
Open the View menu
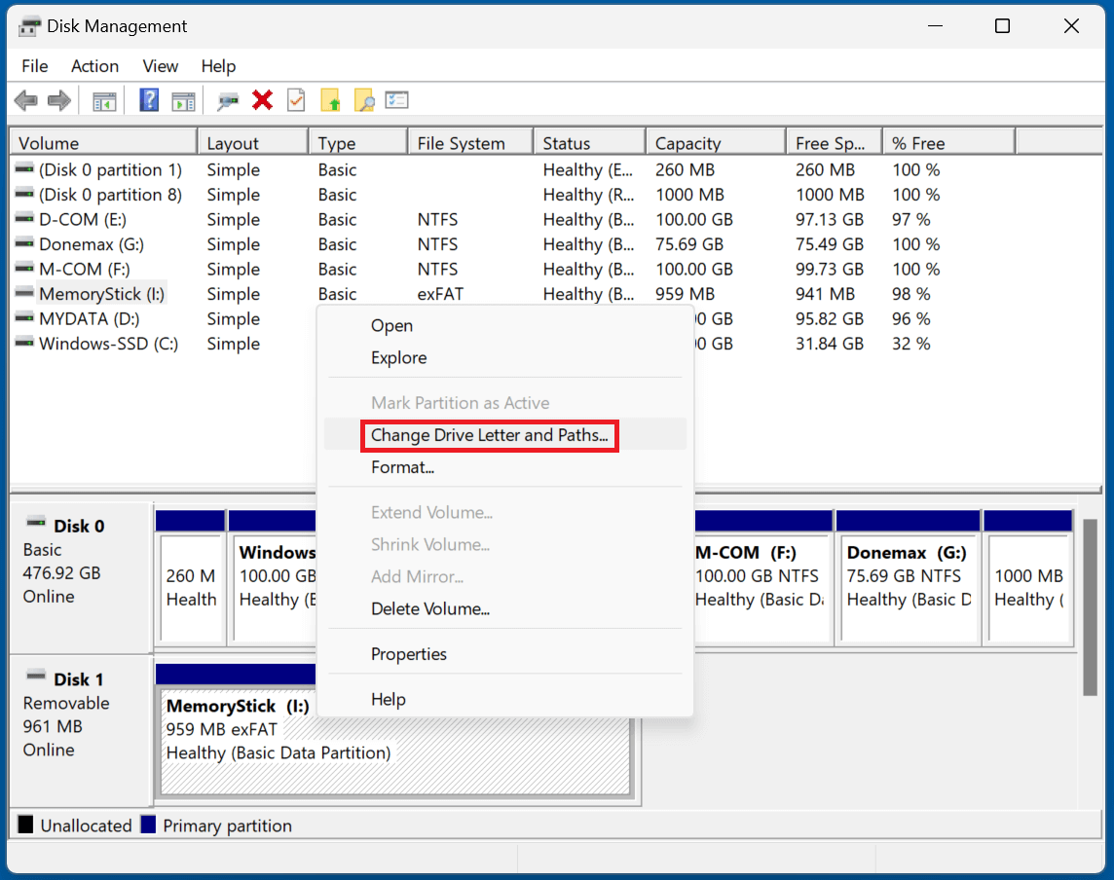point(160,66)
